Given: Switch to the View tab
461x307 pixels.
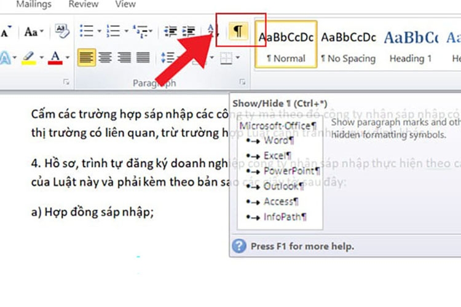Looking at the screenshot, I should point(125,4).
